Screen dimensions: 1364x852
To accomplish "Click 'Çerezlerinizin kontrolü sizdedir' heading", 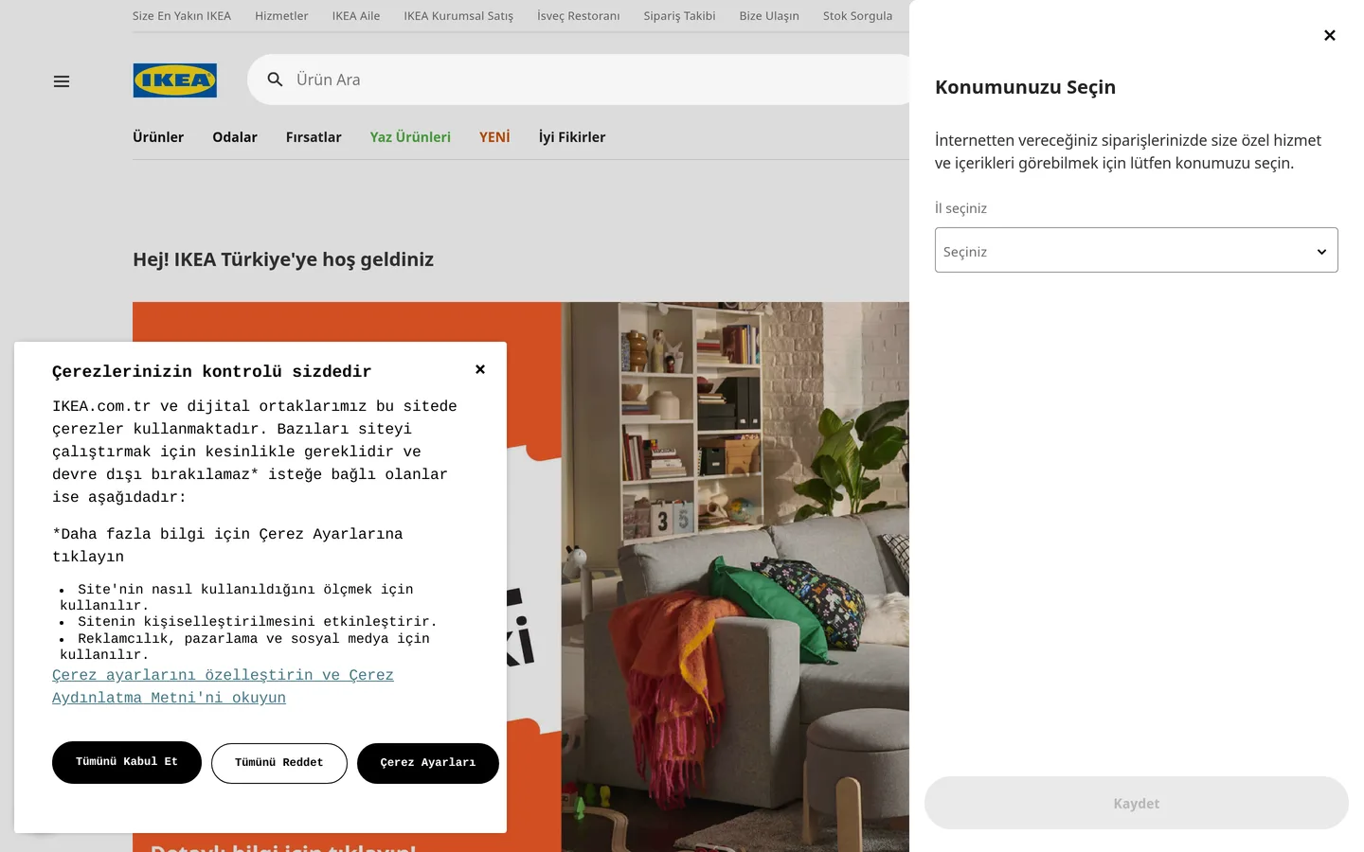I will pos(211,371).
